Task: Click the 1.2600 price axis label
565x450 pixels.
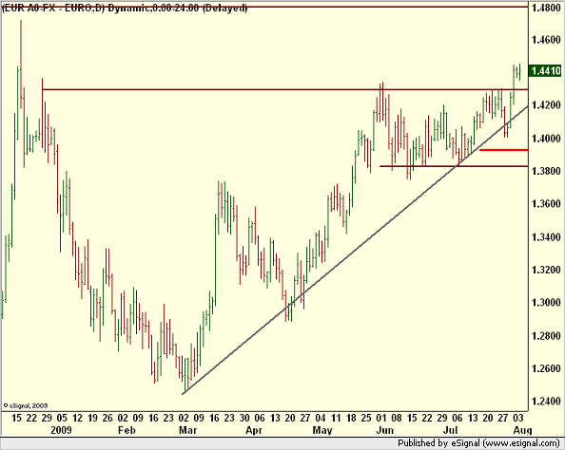Action: click(x=546, y=368)
